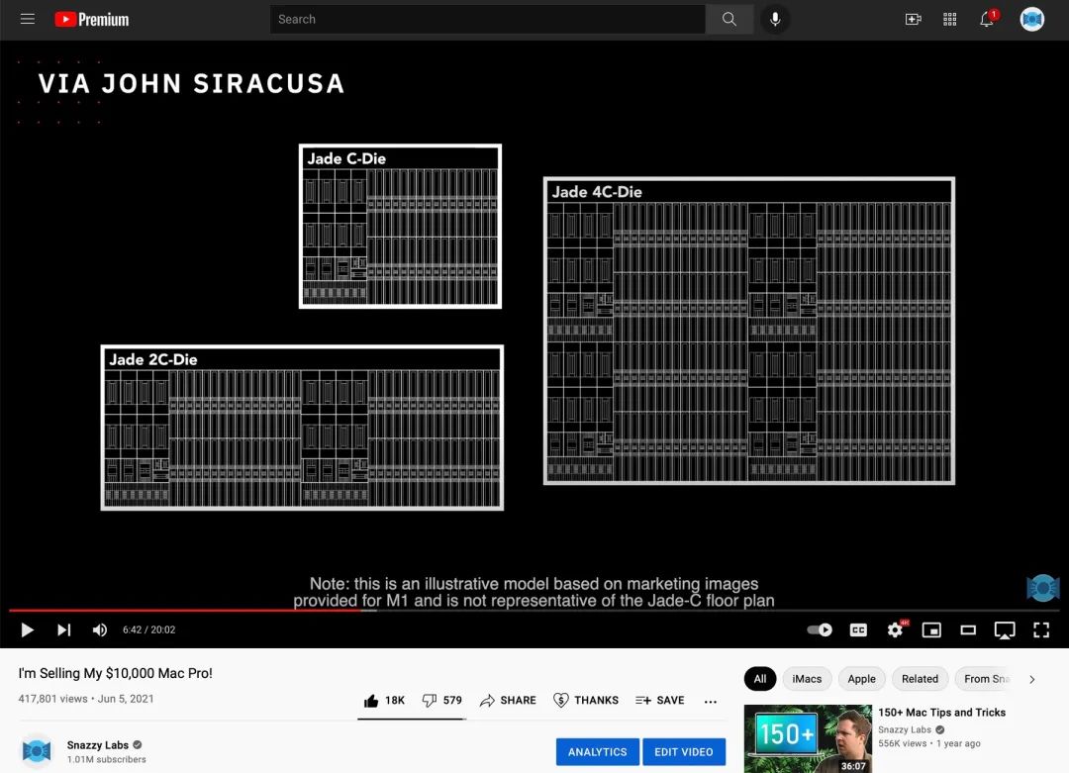Click the search magnifier button
The width and height of the screenshot is (1069, 773).
click(729, 19)
